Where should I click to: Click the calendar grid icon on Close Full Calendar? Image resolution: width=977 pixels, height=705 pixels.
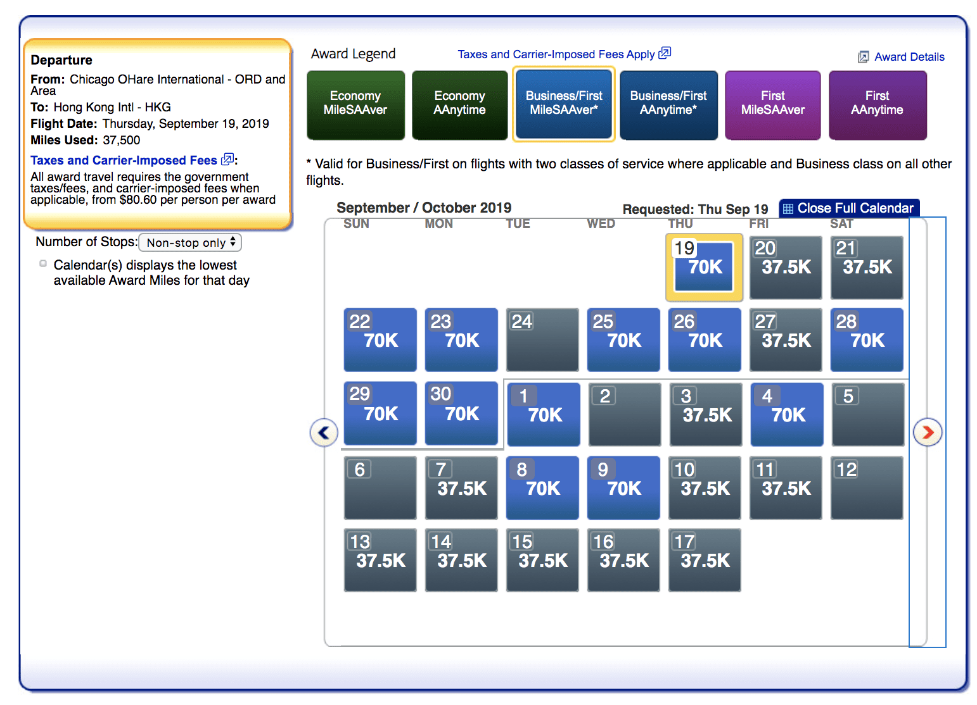788,208
